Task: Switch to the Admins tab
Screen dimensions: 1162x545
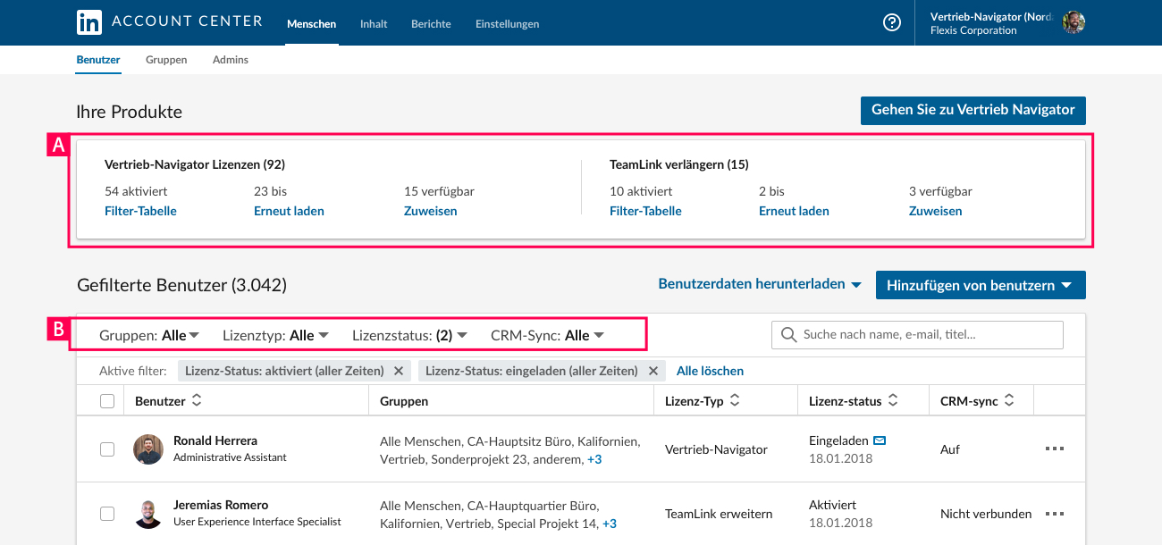Action: click(x=231, y=60)
